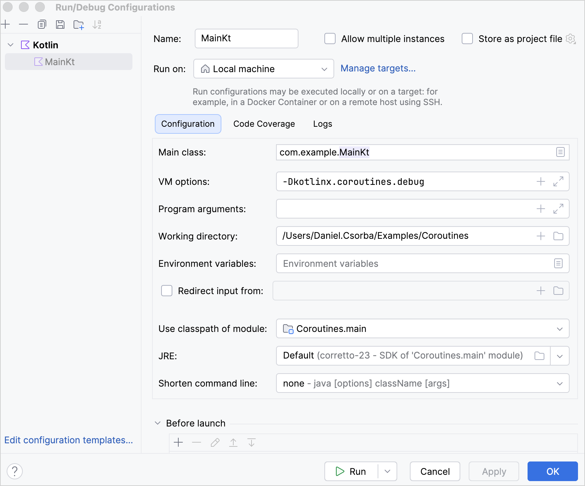Add a Before launch task
The image size is (585, 486).
pos(178,443)
